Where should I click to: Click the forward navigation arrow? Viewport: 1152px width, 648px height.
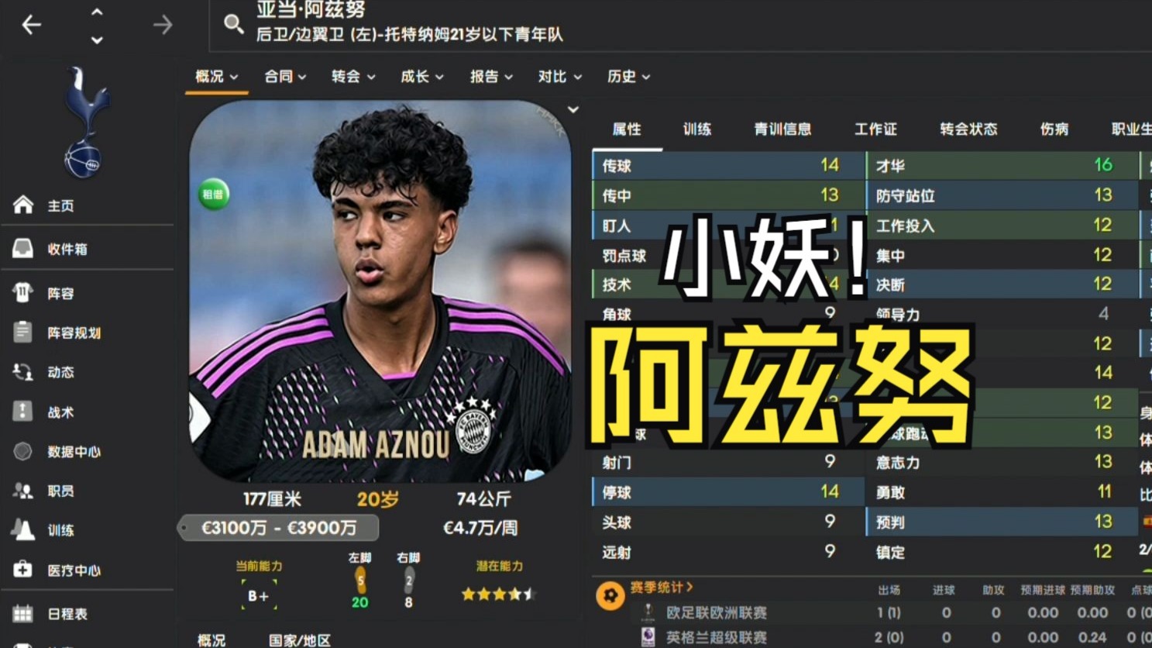coord(163,25)
